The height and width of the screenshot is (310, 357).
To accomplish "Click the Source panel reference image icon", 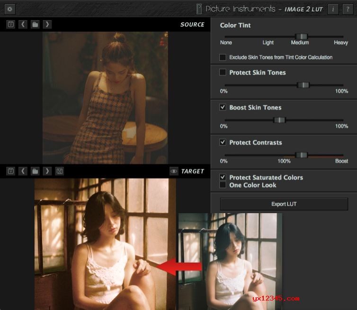I will point(11,24).
